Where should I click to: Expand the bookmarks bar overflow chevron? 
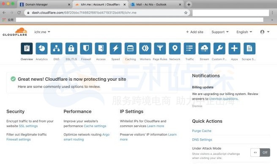[272, 20]
